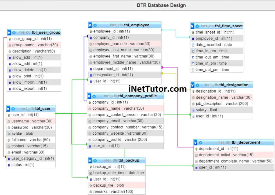The image size is (275, 195).
Task: Click numeric icon beside allow_add field
Action: tap(10, 58)
